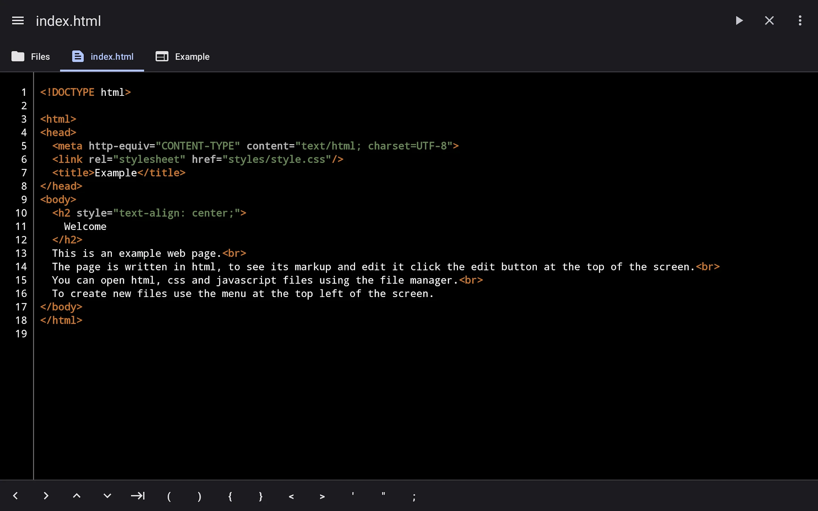818x511 pixels.
Task: Insert a greater-than symbol
Action: coord(322,496)
